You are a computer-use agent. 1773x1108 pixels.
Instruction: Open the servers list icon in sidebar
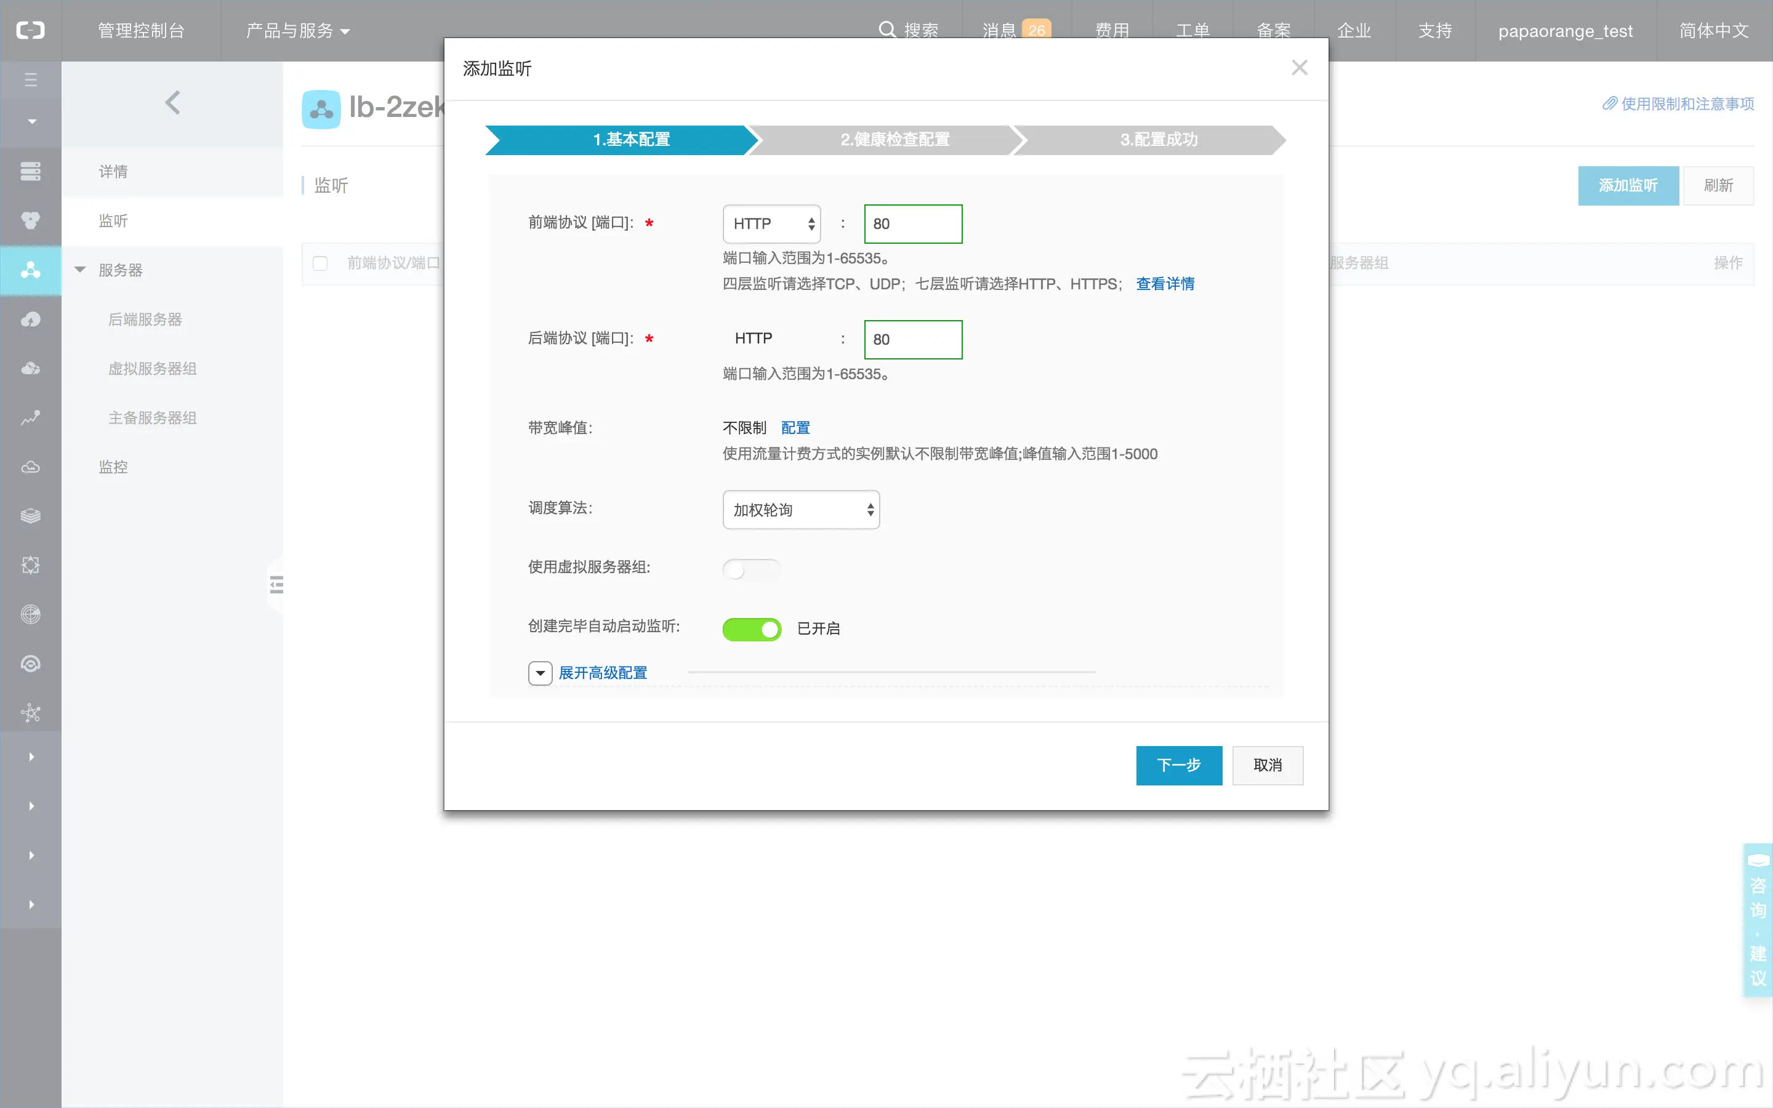tap(31, 171)
